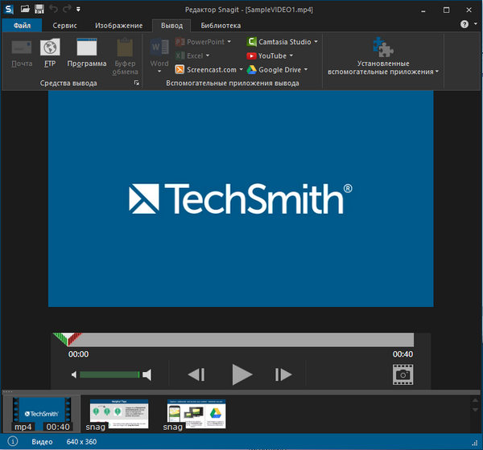The image size is (483, 450).
Task: Open the YouTube output dropdown
Action: coord(291,56)
